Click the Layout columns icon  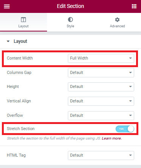pyautogui.click(x=23, y=20)
